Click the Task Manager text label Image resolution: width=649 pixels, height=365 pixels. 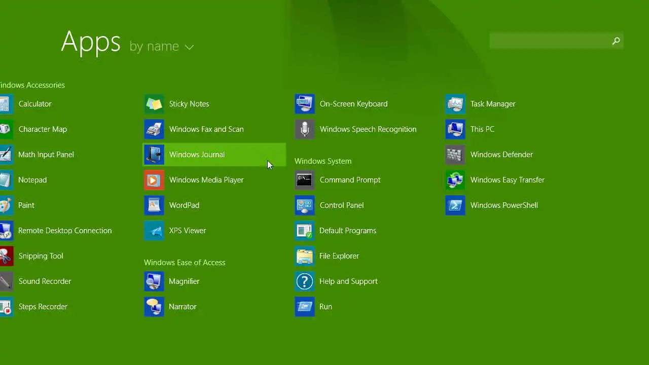(x=493, y=104)
